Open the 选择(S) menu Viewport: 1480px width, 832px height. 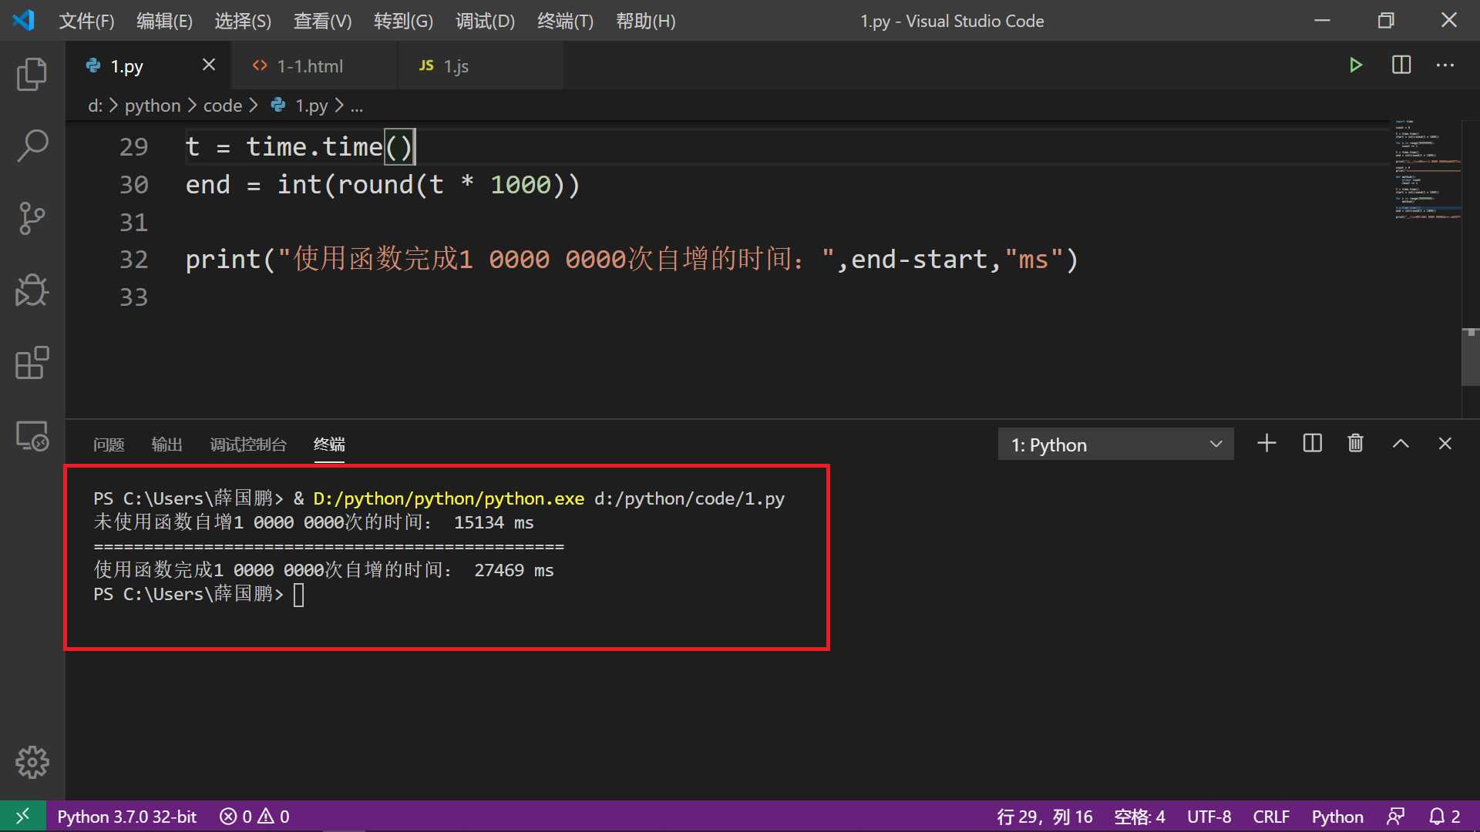click(x=243, y=21)
